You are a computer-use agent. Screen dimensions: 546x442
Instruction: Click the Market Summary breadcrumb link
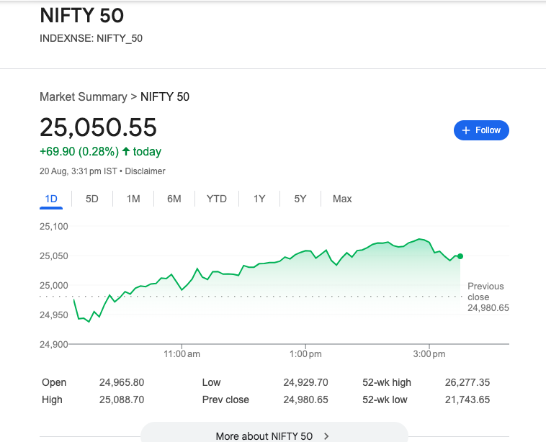pyautogui.click(x=83, y=96)
